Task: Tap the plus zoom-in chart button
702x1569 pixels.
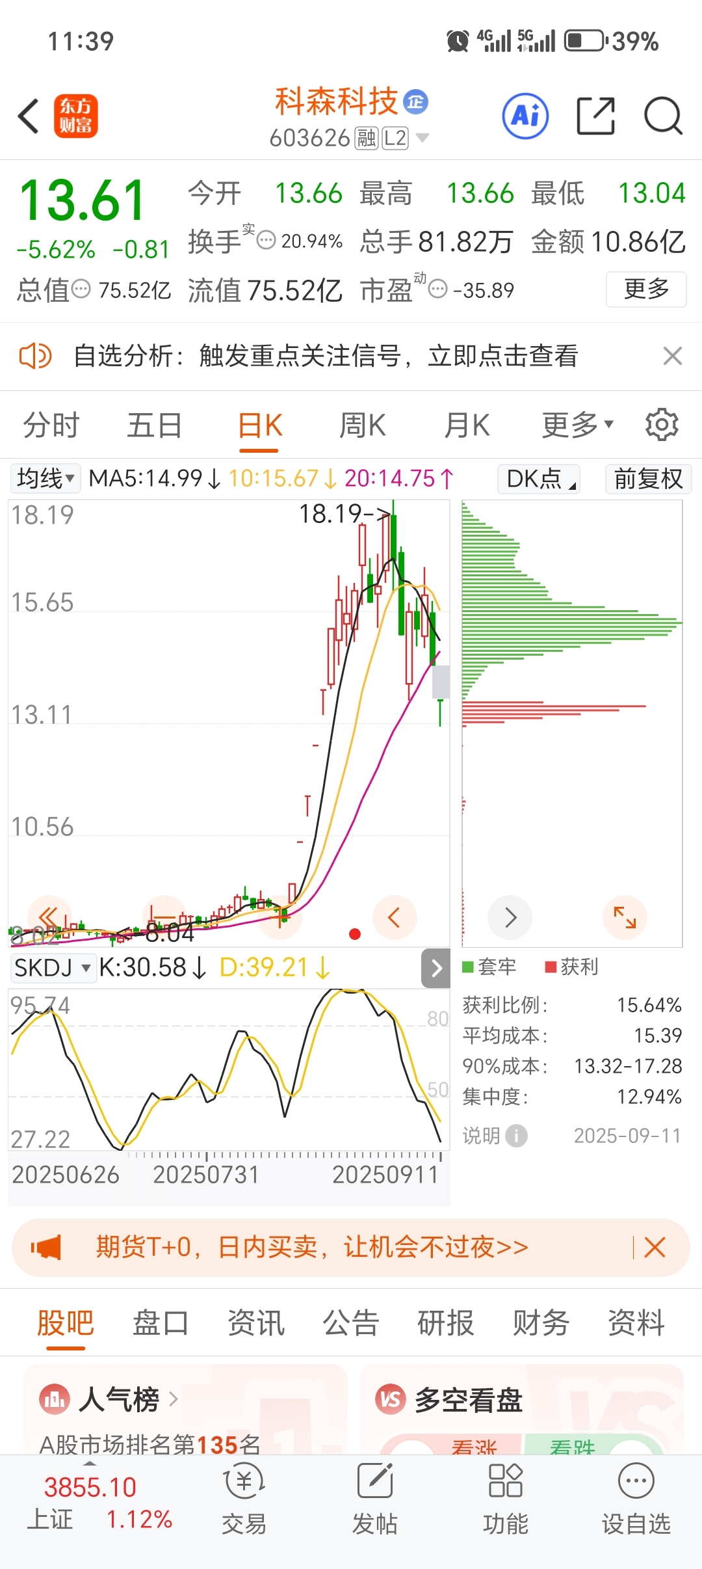Action: 280,917
